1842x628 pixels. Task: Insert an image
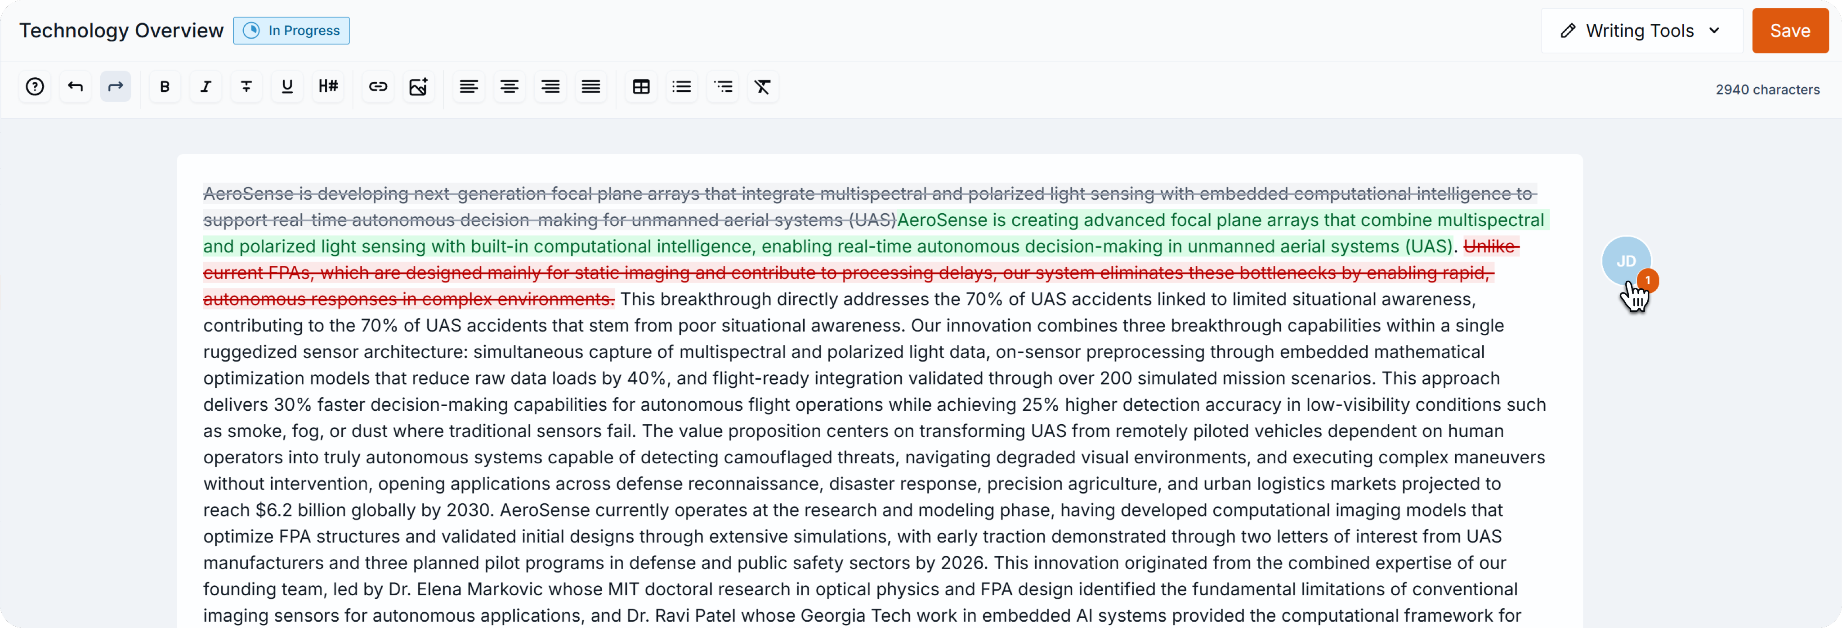pyautogui.click(x=418, y=87)
